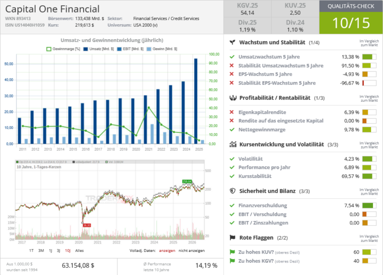Select the 1T chart time range
Screen dimensions: 383x275
coord(31,250)
